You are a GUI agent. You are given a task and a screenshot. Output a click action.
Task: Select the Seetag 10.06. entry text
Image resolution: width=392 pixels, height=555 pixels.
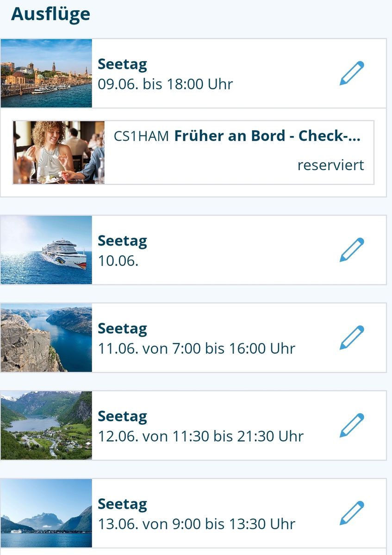pos(122,250)
